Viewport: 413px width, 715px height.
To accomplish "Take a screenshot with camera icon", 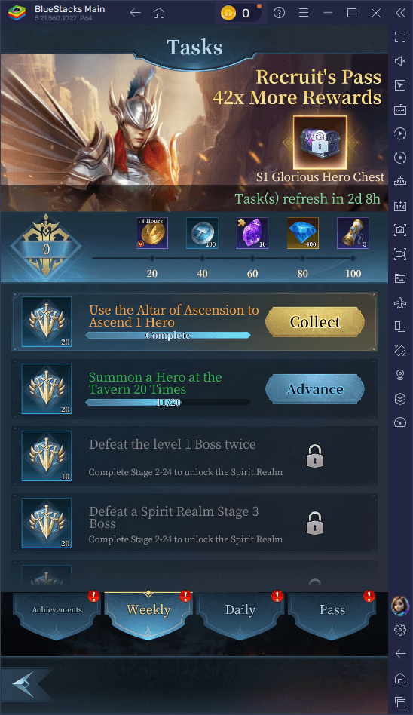I will (400, 230).
